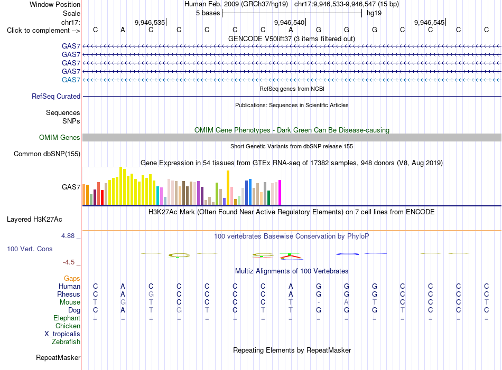Click the olive C logo in PhyloP track

179,255
